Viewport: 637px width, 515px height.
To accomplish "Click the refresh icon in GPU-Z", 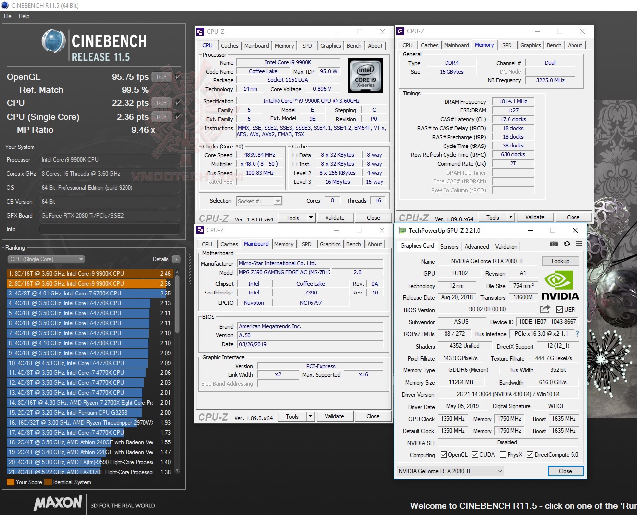I will pos(566,244).
